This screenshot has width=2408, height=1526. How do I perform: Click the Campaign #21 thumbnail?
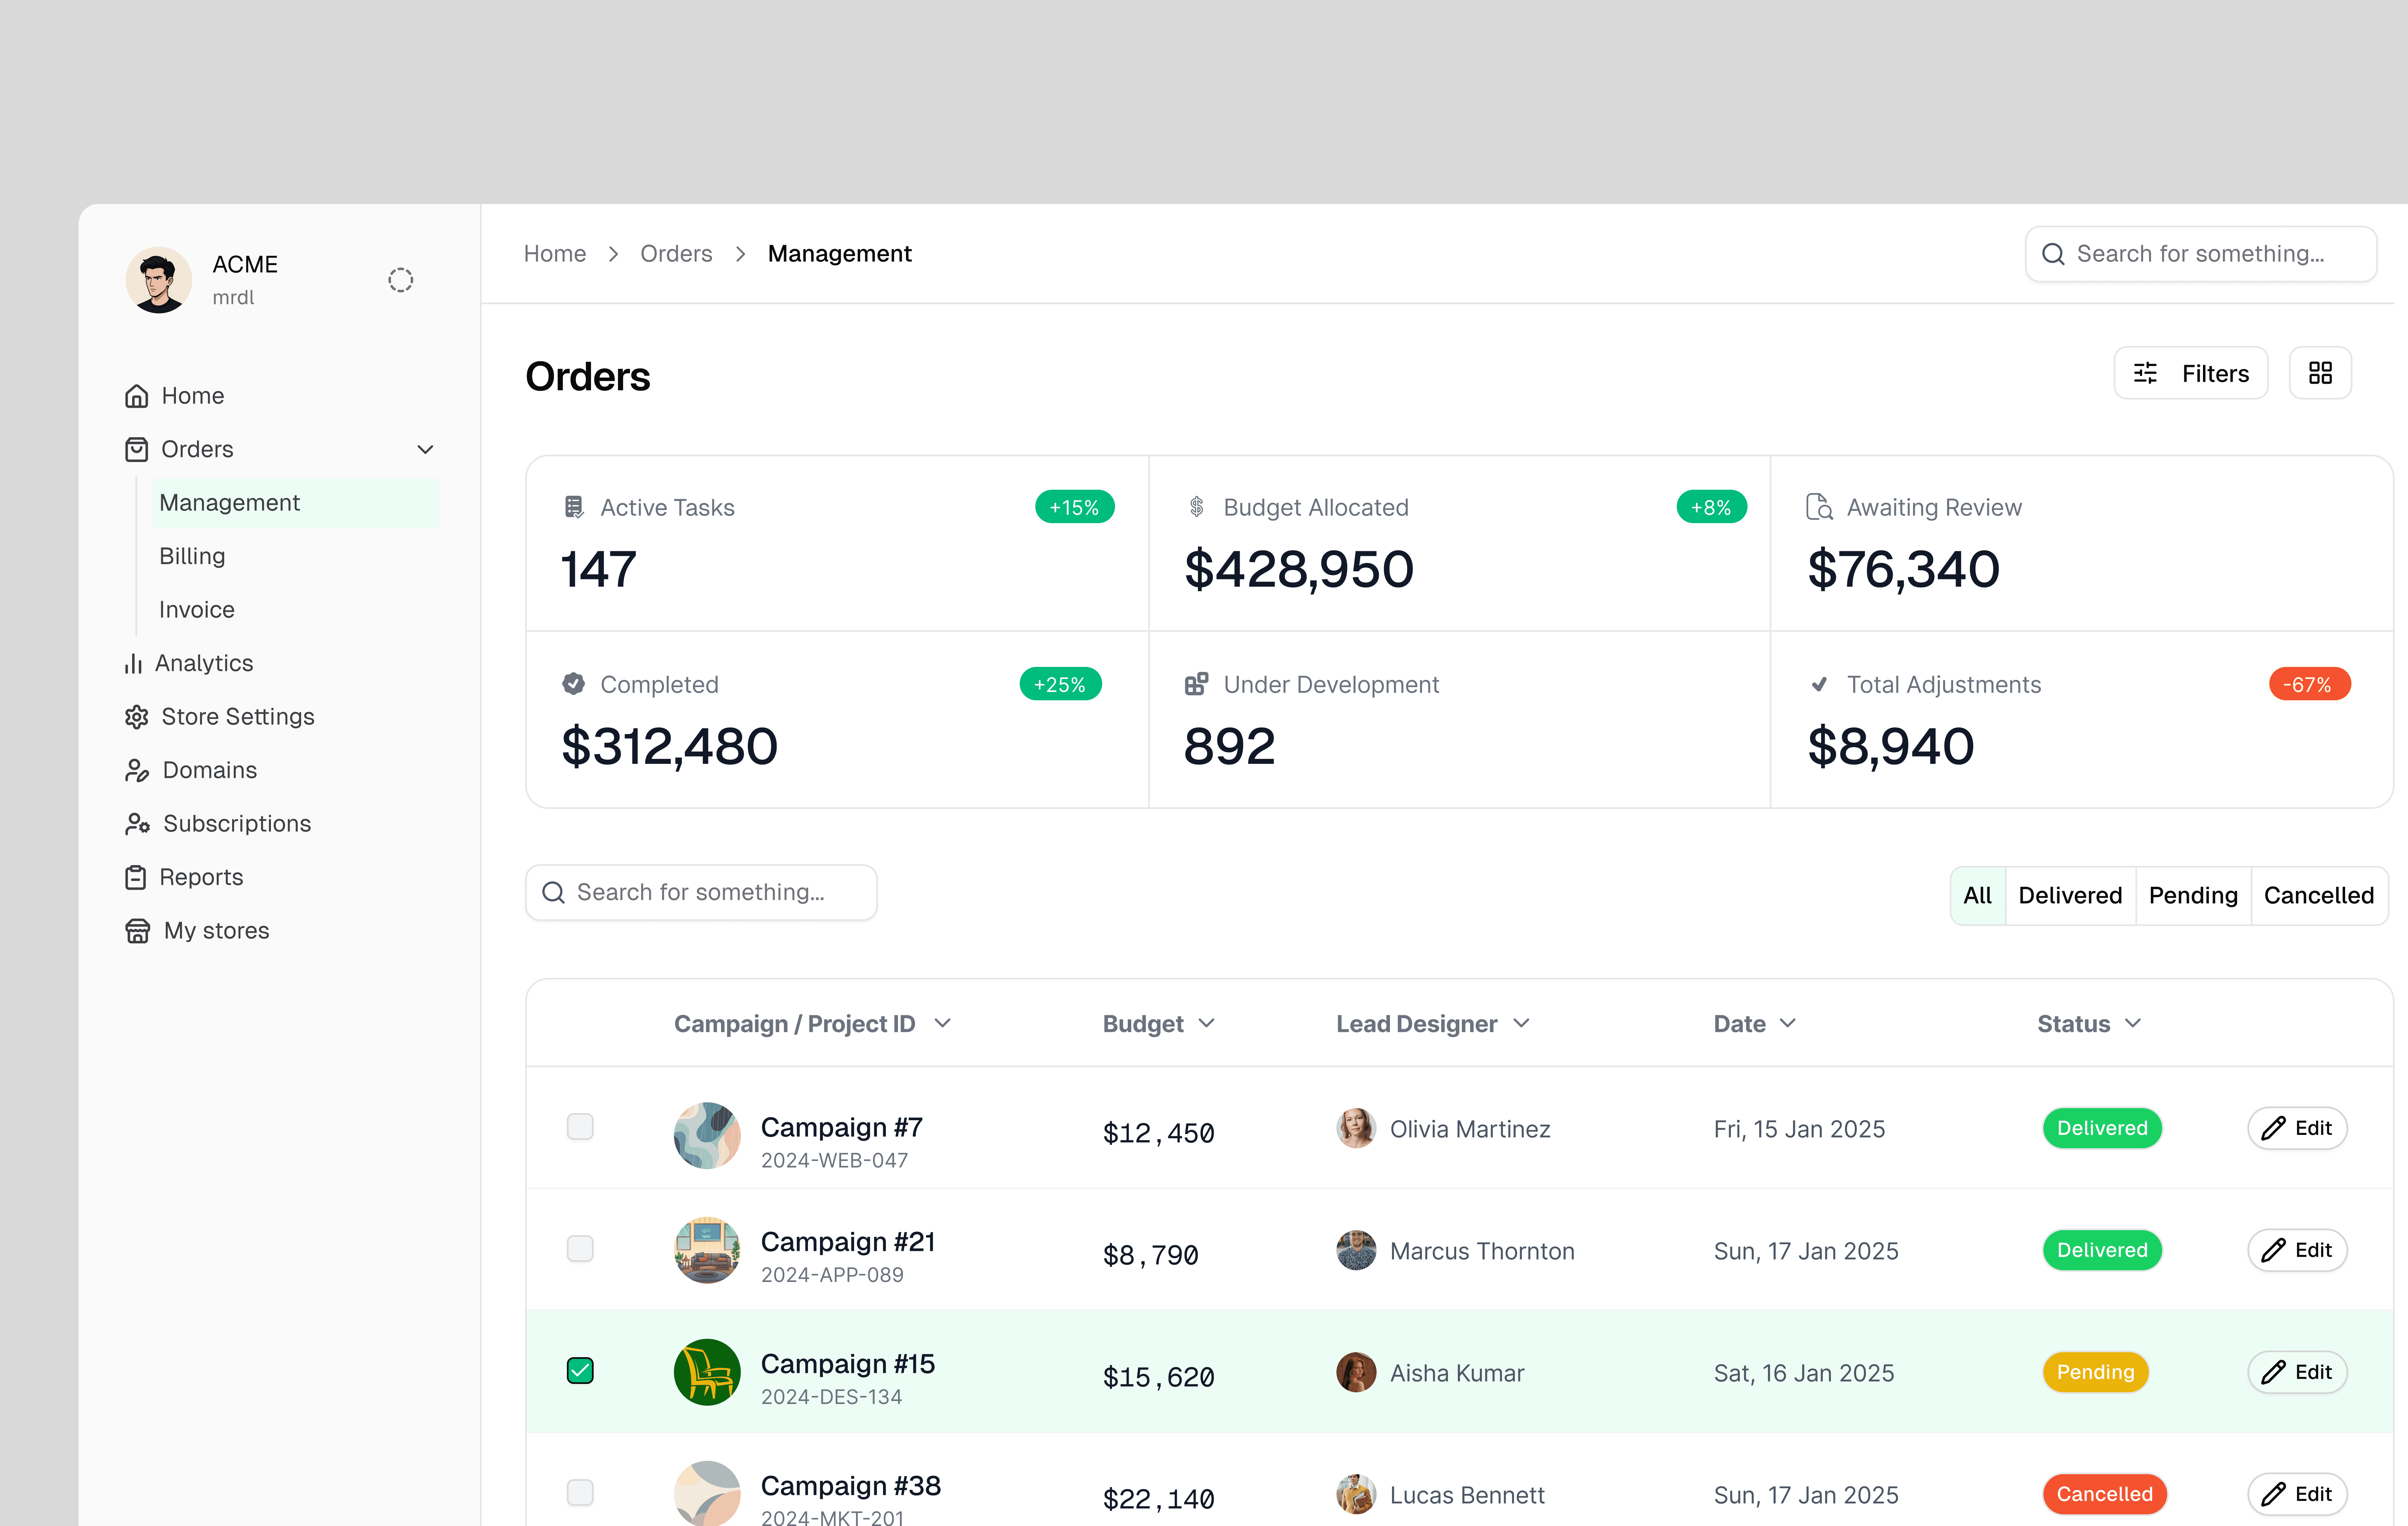(707, 1250)
